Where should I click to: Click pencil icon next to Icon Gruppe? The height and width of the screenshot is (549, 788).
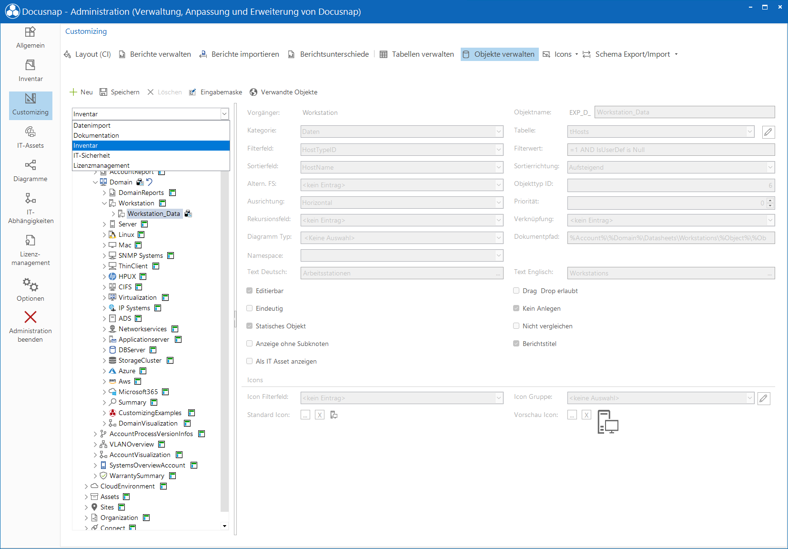pyautogui.click(x=763, y=398)
